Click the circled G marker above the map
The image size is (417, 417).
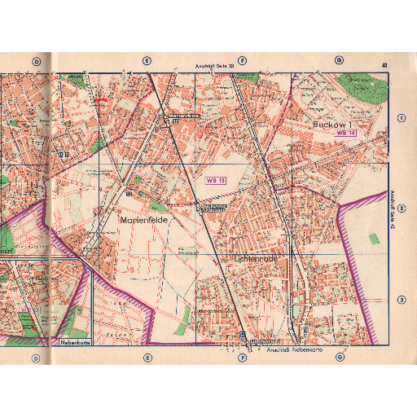(339, 59)
